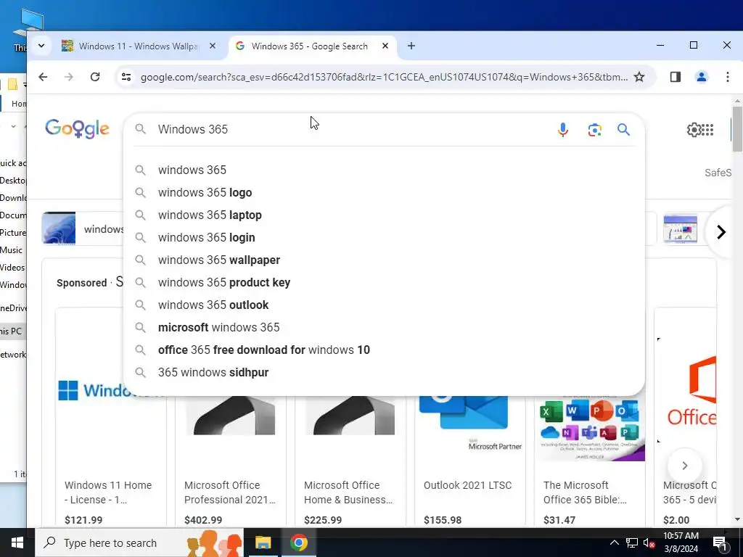Open Google quick settings gear
The height and width of the screenshot is (557, 743).
(694, 129)
